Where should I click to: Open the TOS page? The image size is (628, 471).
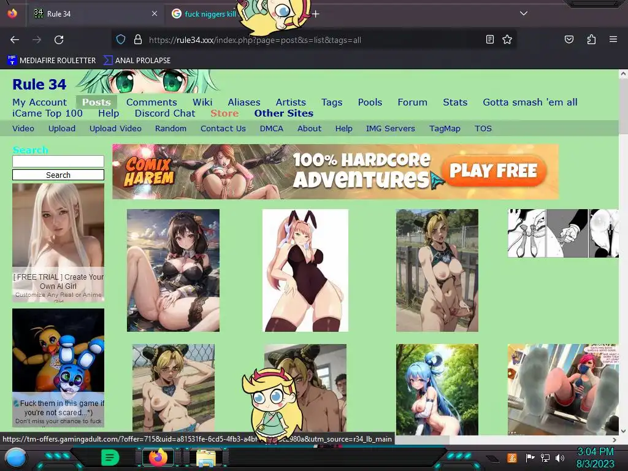483,129
